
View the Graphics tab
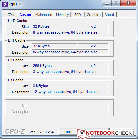click(x=94, y=15)
